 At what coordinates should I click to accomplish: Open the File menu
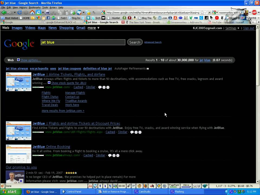coord(3,8)
